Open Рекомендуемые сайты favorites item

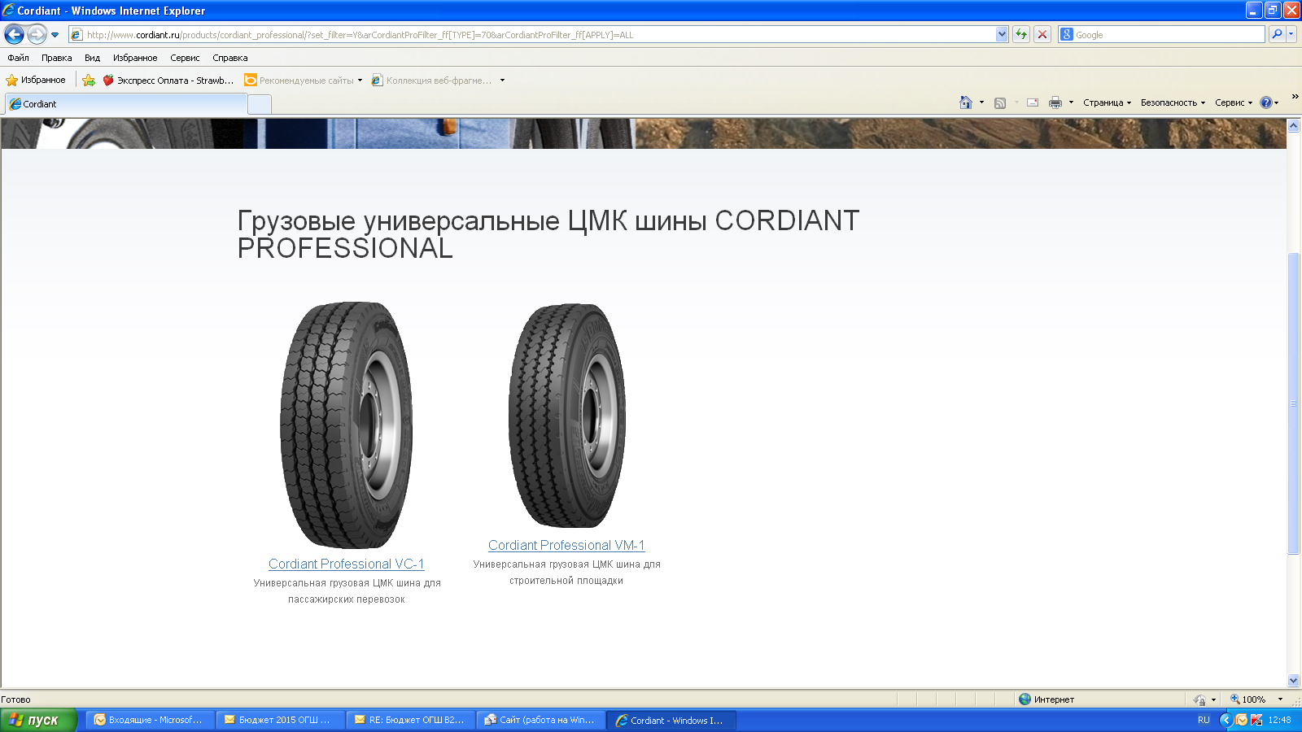tap(304, 80)
